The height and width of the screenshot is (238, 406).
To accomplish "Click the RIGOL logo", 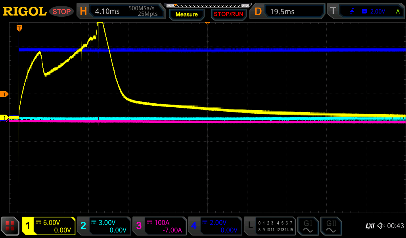I will point(25,12).
